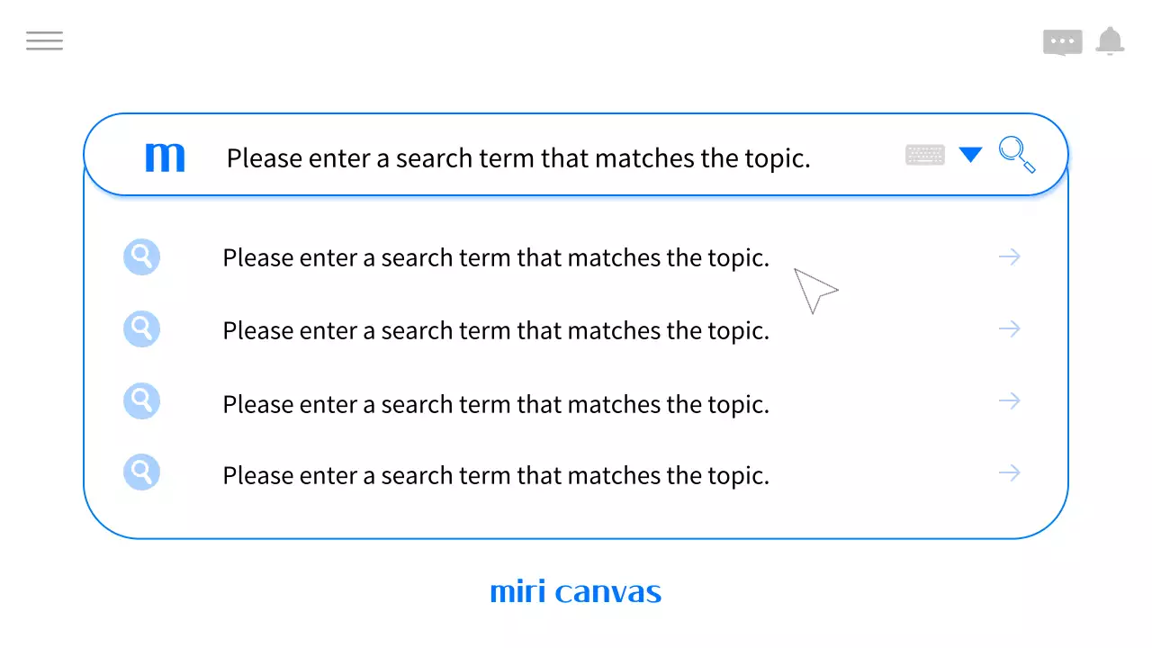1152x648 pixels.
Task: Click the arrow on the second suggestion row
Action: [1009, 329]
